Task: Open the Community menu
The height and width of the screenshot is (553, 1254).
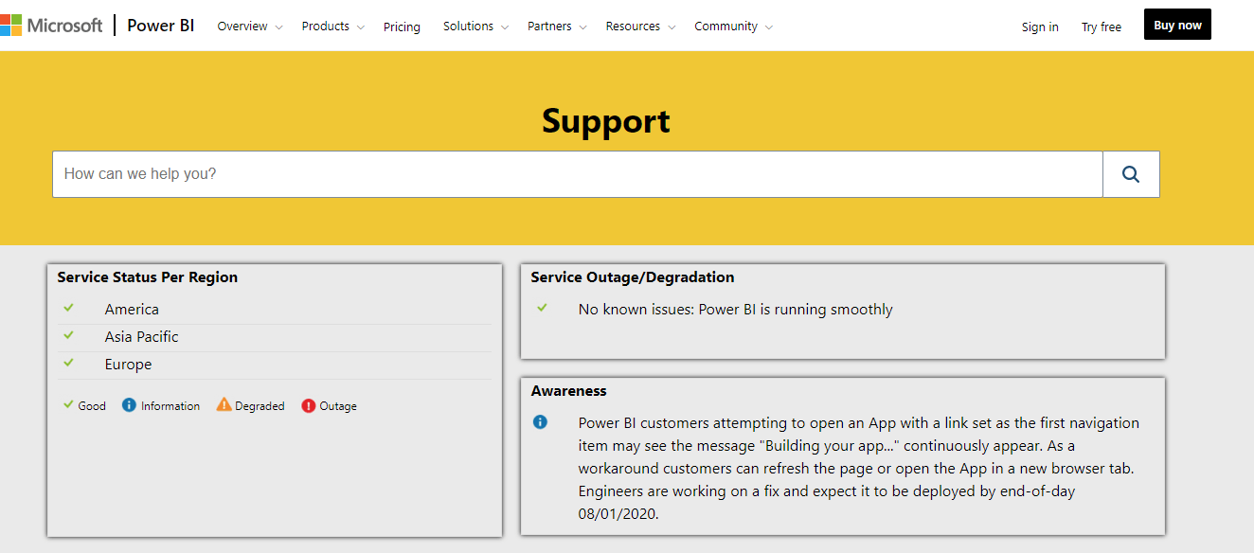Action: [x=732, y=27]
